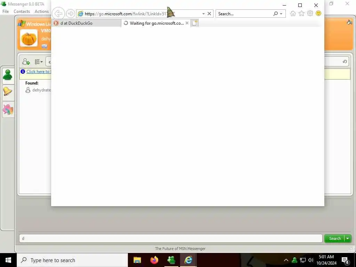This screenshot has height=267, width=356.
Task: Select the pink butterfly sidebar tab
Action: (8, 110)
